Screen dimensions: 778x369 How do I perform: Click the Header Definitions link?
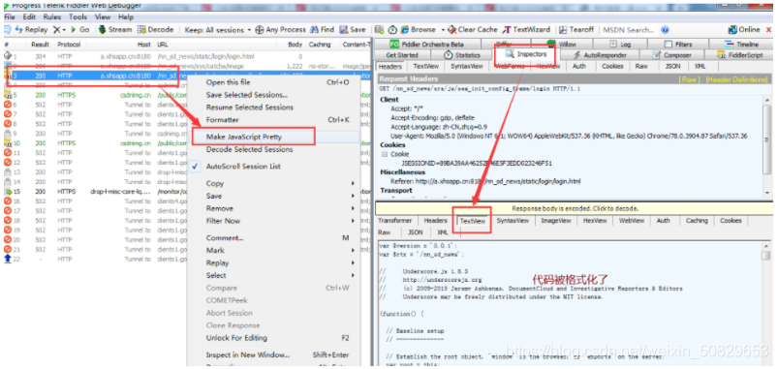(x=736, y=78)
